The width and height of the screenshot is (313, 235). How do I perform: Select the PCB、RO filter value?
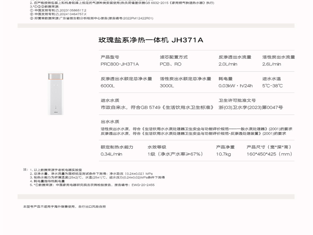point(170,64)
